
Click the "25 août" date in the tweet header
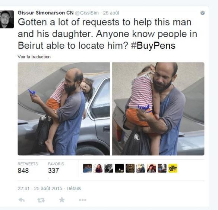pyautogui.click(x=111, y=13)
